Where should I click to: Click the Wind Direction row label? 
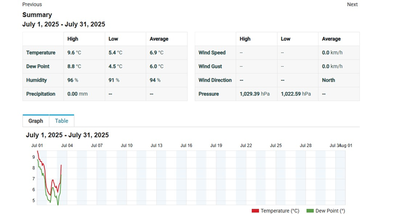click(215, 80)
